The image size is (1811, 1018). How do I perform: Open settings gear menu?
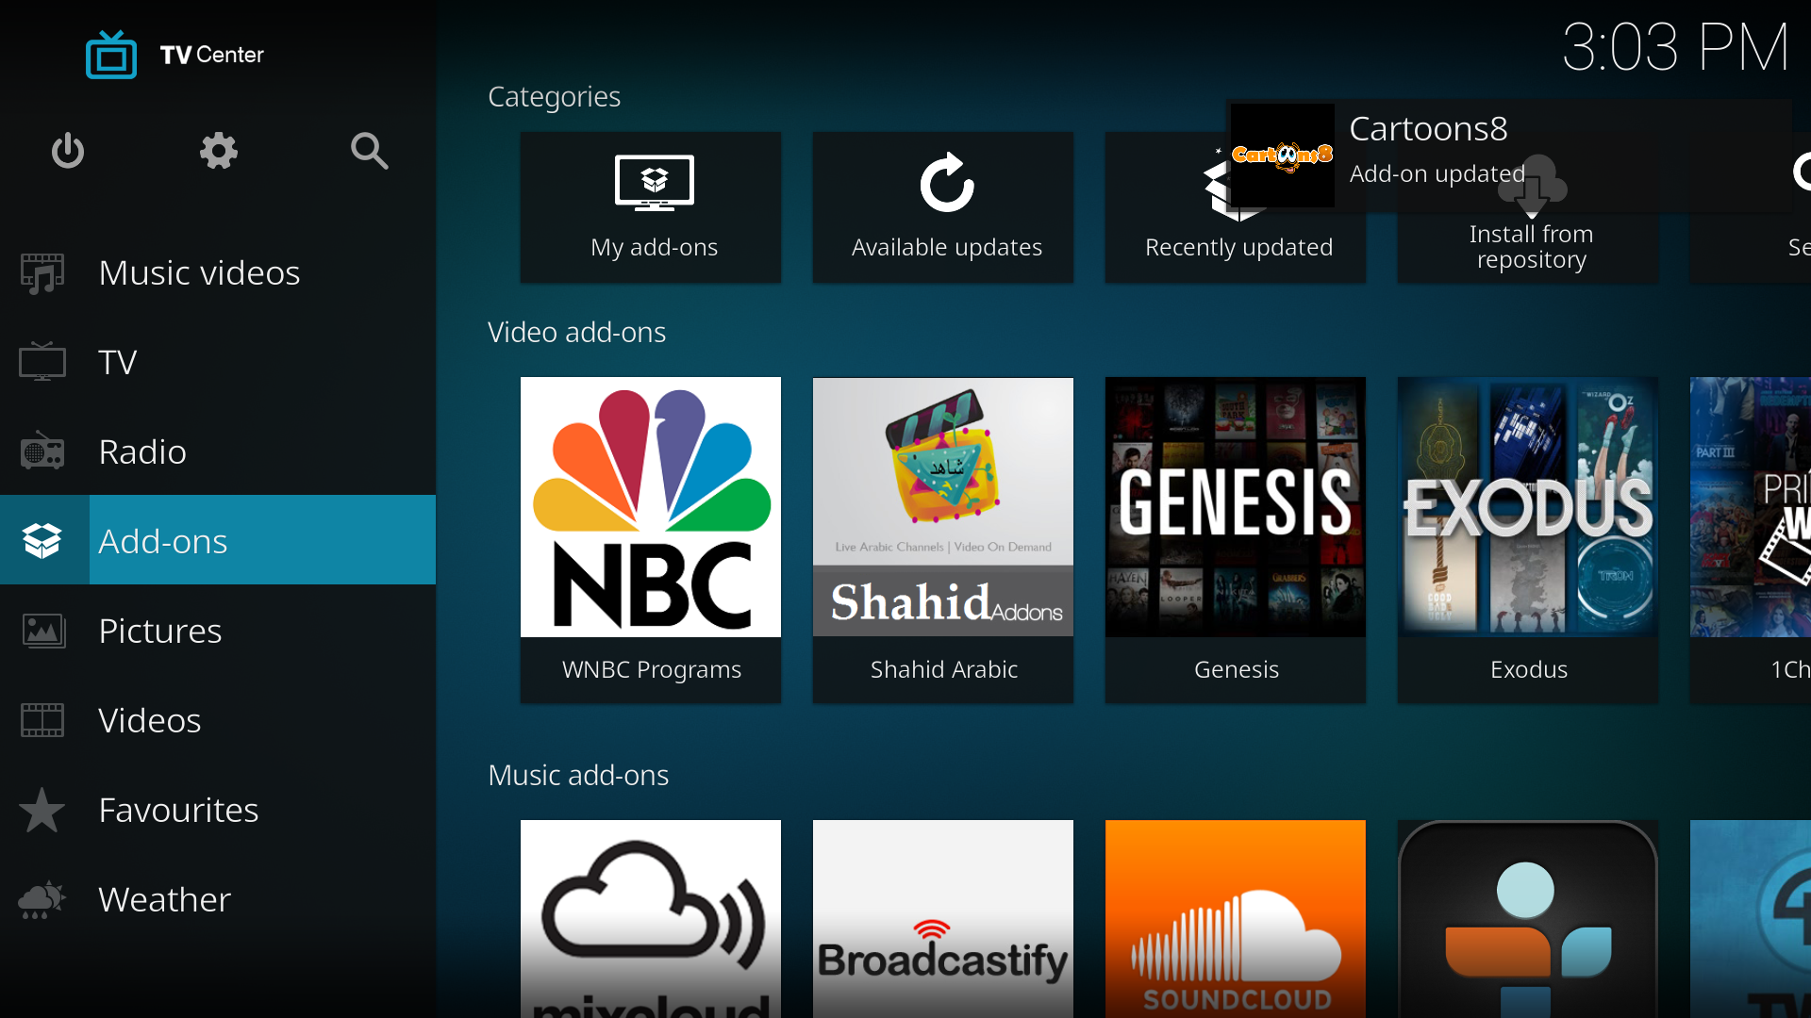coord(218,151)
